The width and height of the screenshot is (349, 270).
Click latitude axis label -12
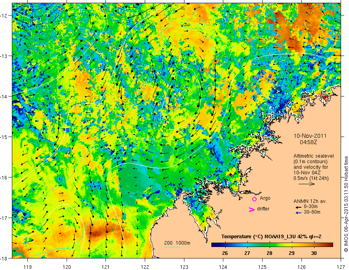4,15
